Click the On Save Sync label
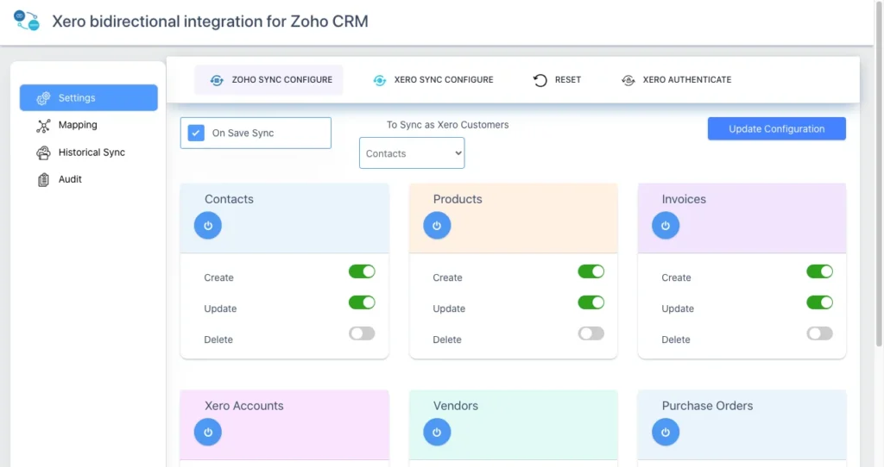This screenshot has width=884, height=467. [243, 134]
